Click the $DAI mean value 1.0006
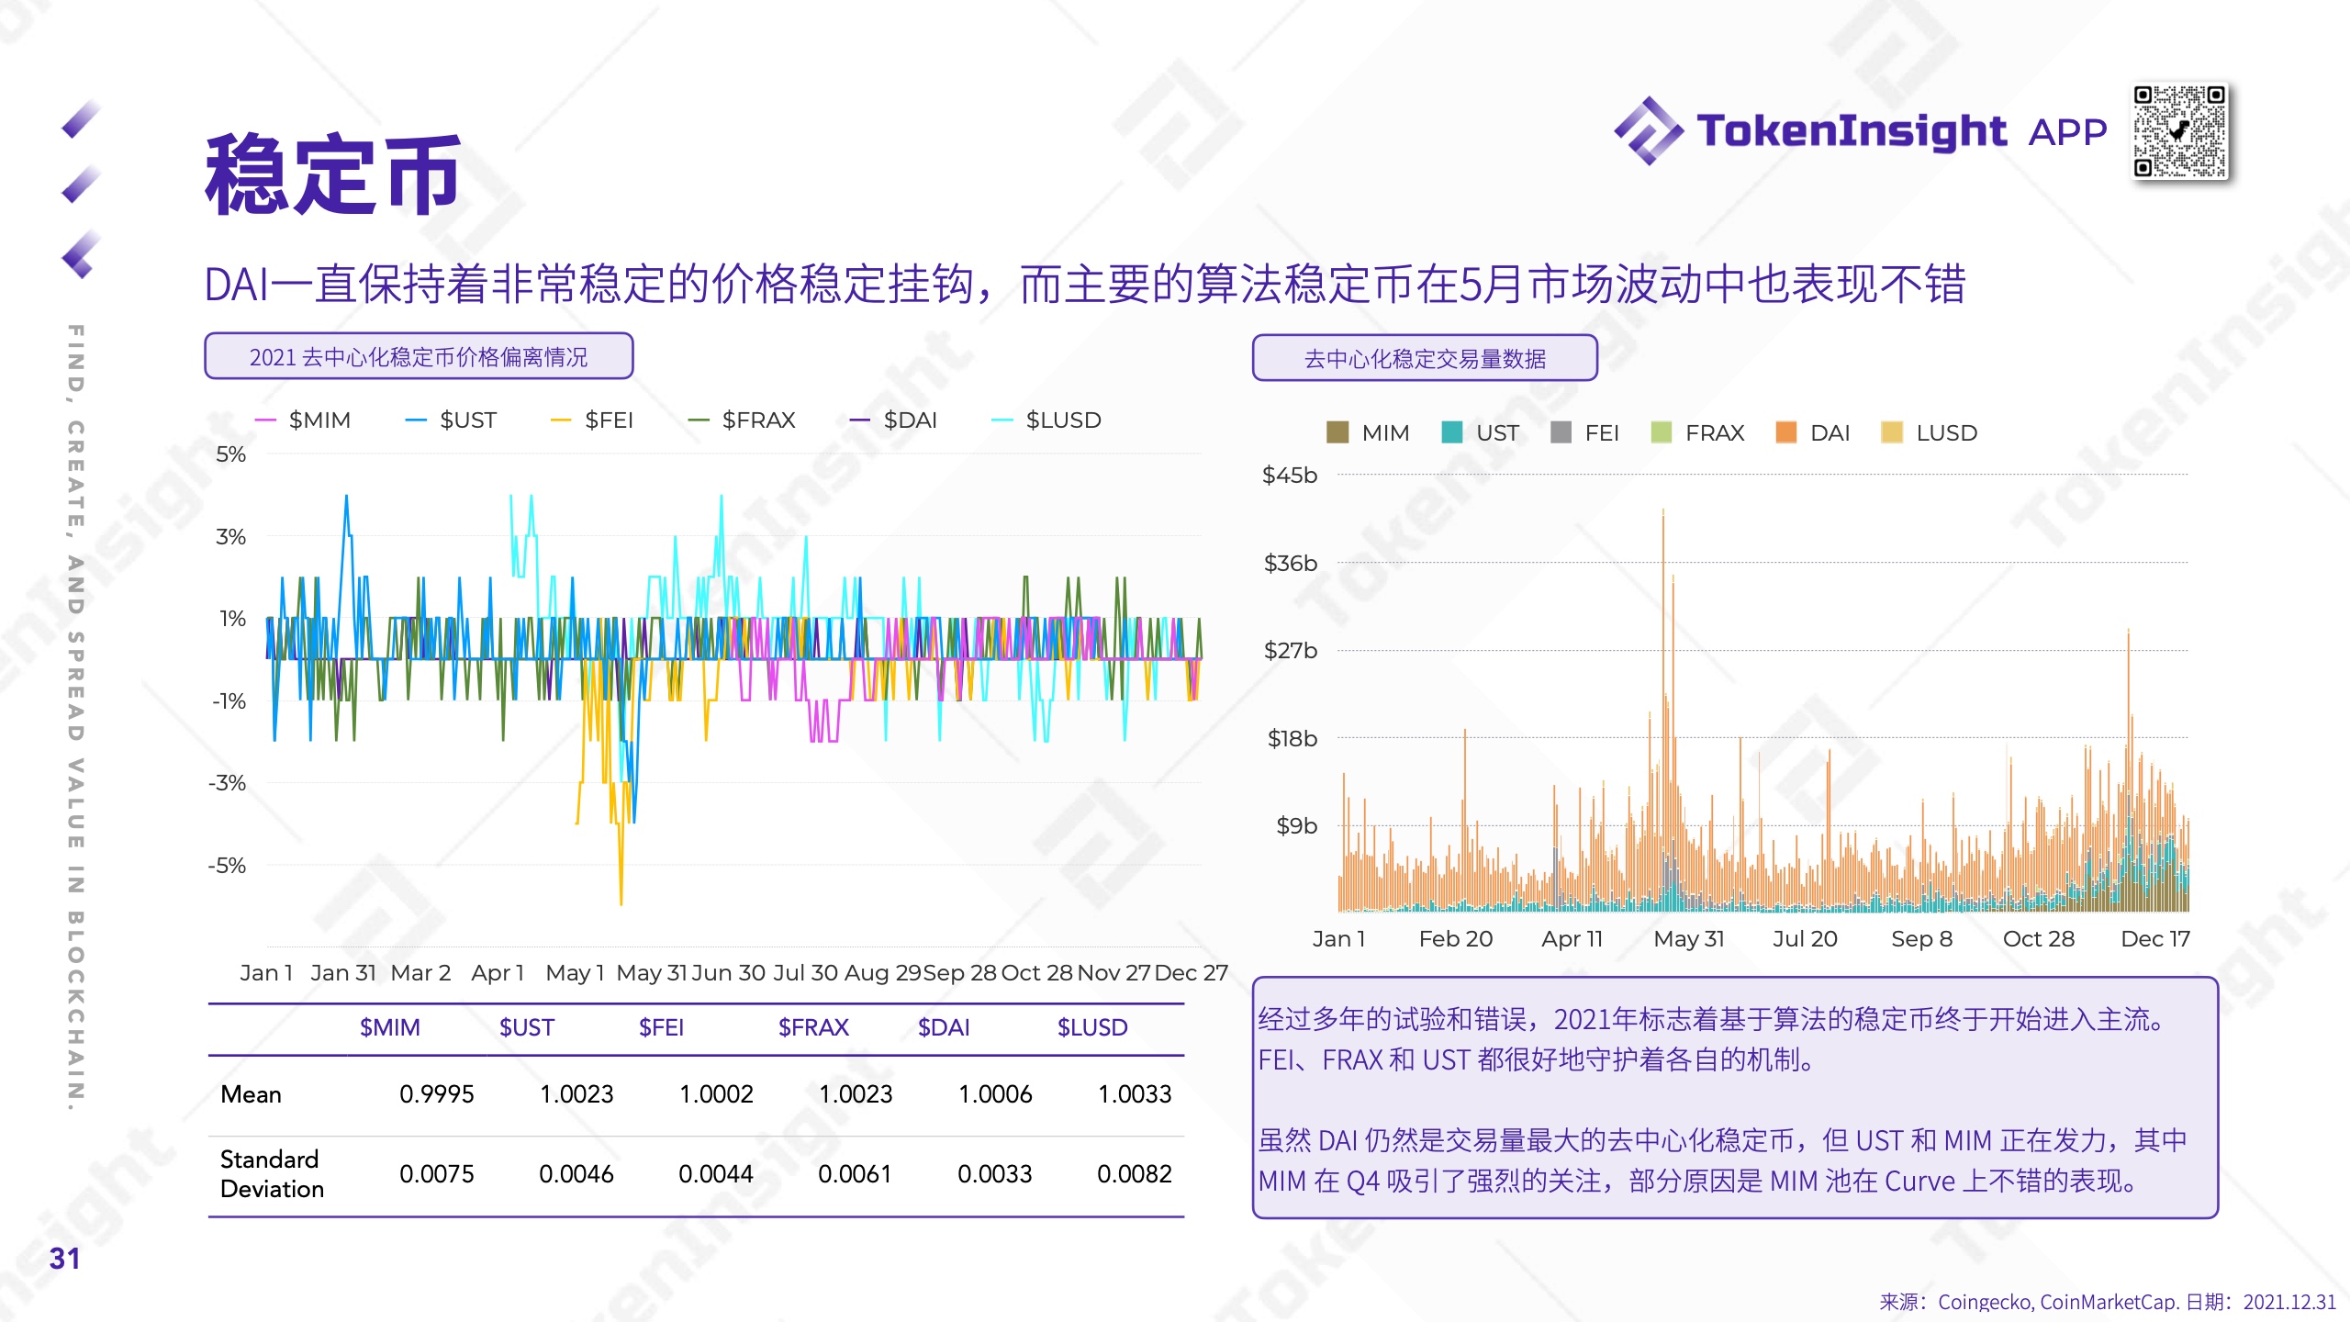 [995, 1094]
